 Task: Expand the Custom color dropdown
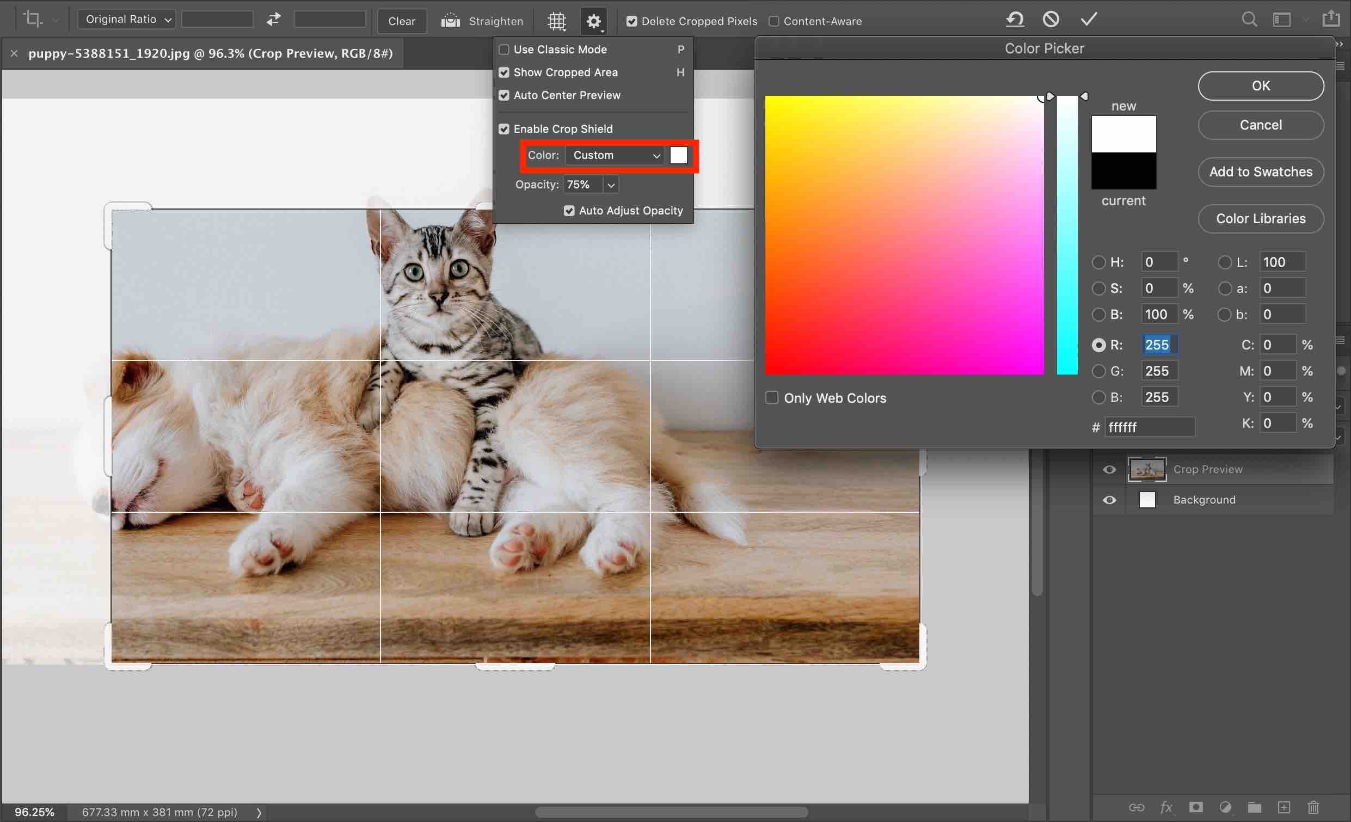[615, 155]
